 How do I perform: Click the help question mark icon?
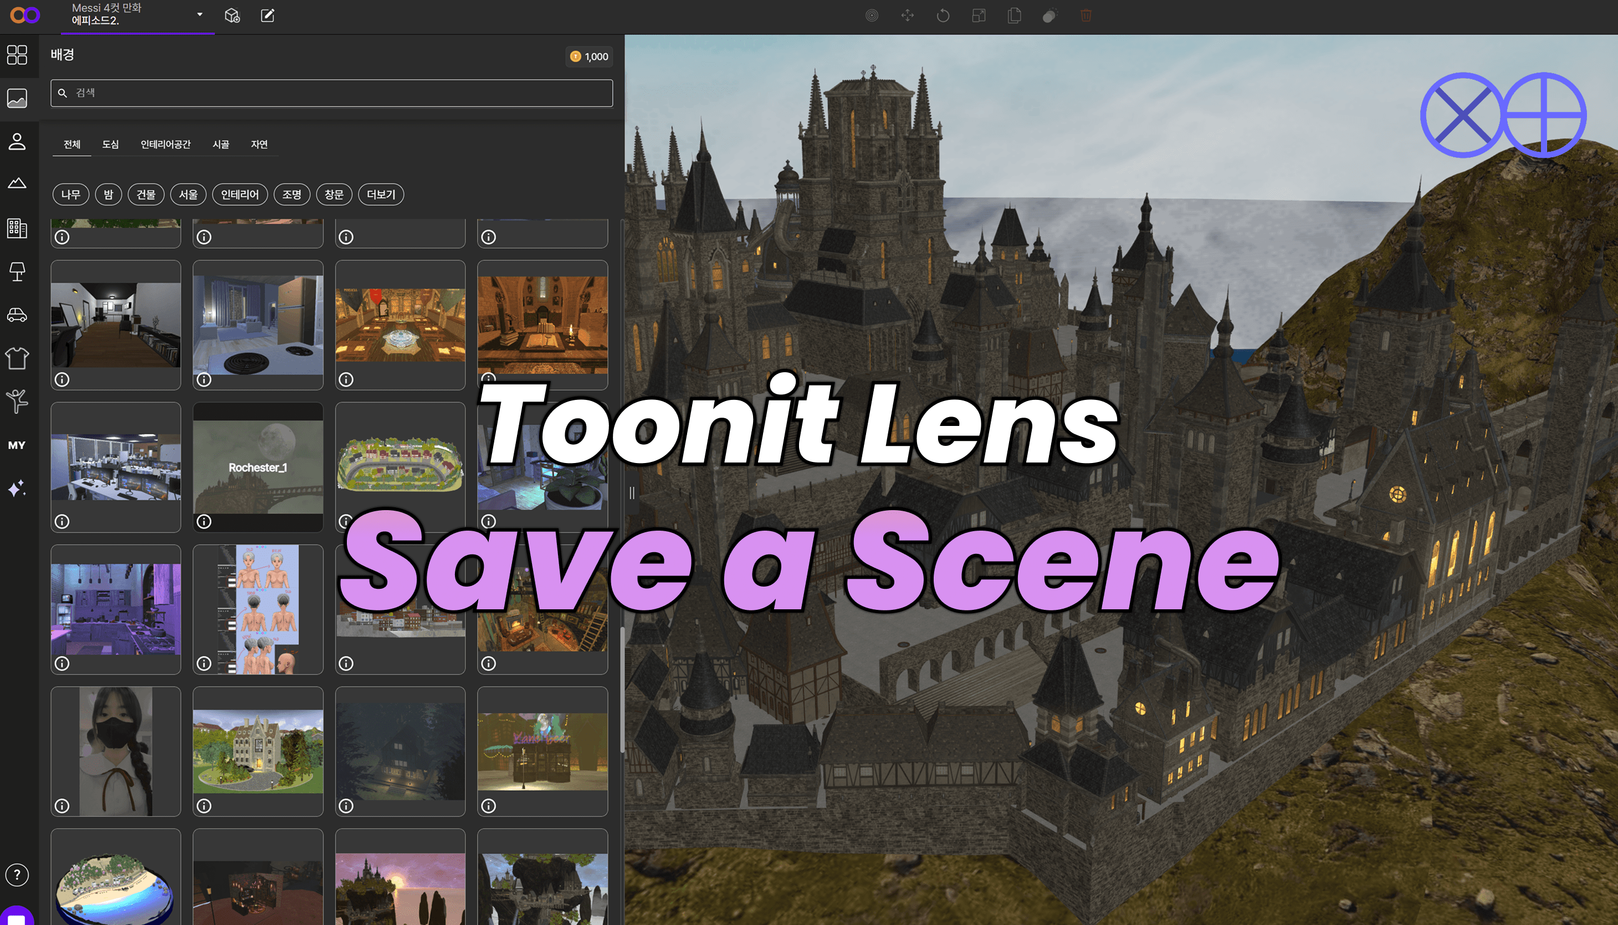pos(17,875)
